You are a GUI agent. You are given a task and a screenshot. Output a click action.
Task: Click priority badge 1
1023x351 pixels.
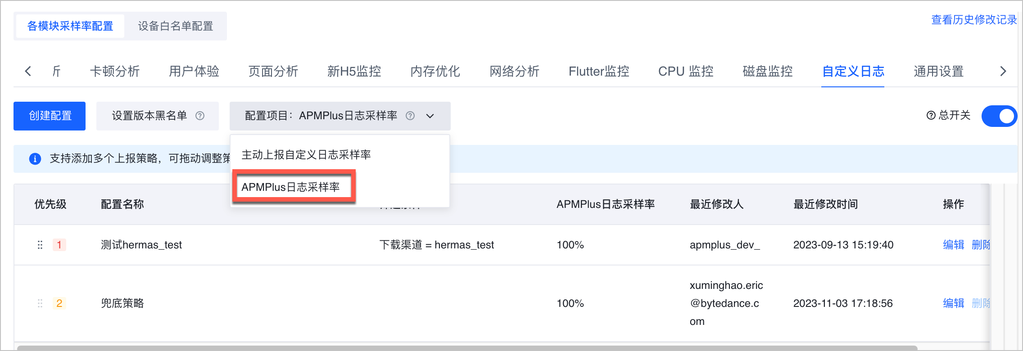point(59,245)
